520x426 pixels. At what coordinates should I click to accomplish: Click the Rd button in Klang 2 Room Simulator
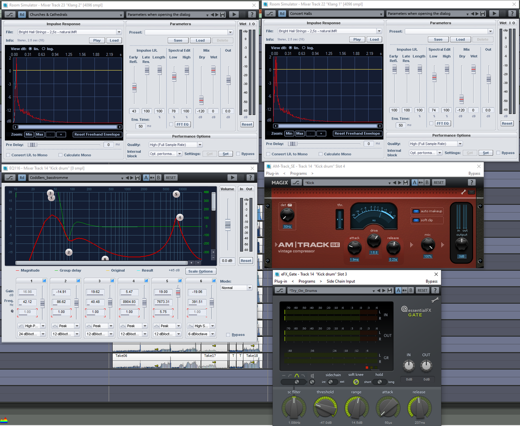(22, 15)
